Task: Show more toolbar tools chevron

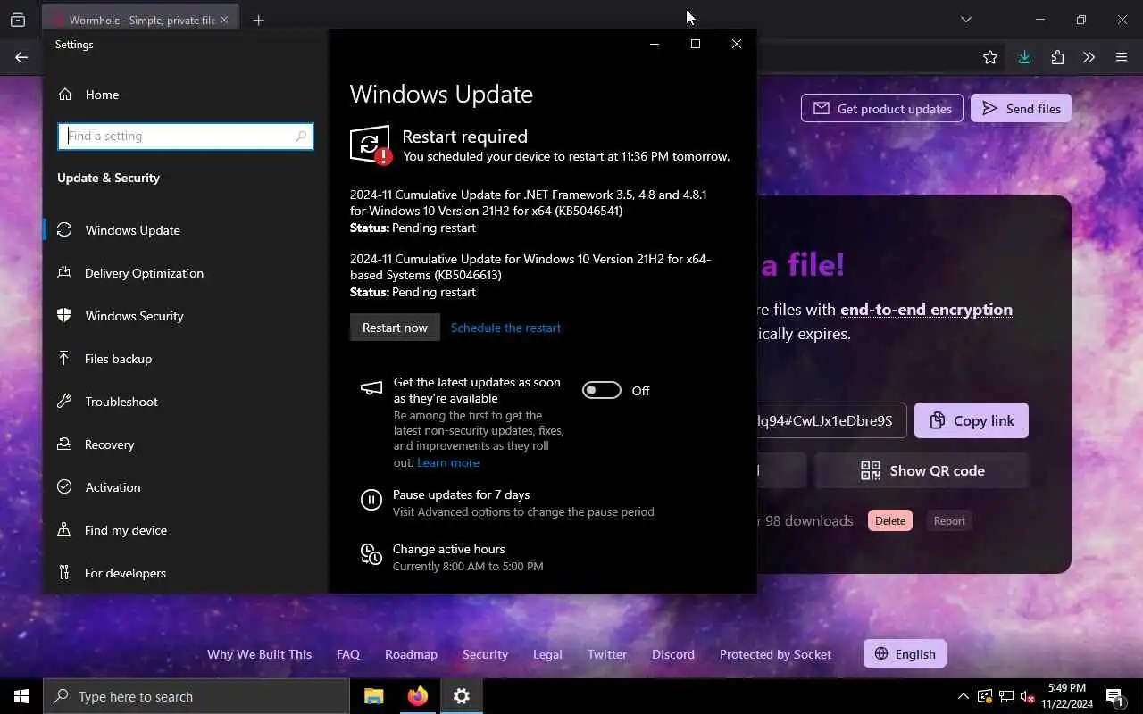Action: click(x=1089, y=57)
